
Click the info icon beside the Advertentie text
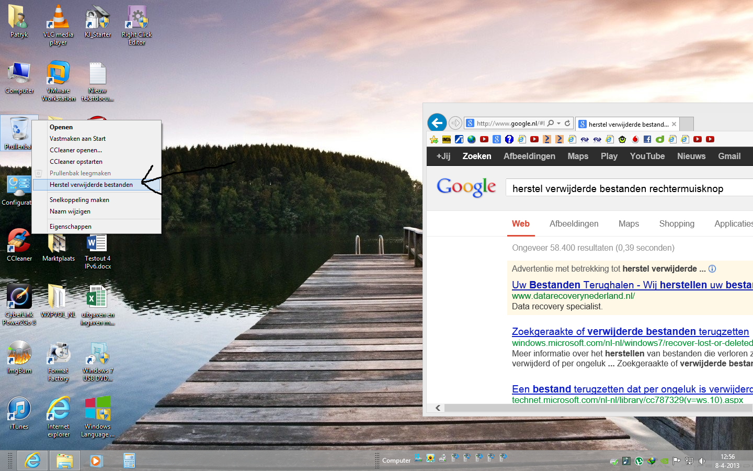point(712,268)
